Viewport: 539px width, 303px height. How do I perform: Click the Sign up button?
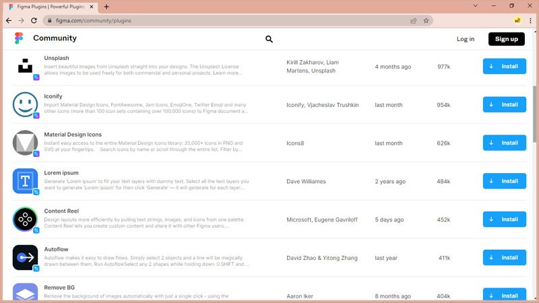(x=507, y=39)
